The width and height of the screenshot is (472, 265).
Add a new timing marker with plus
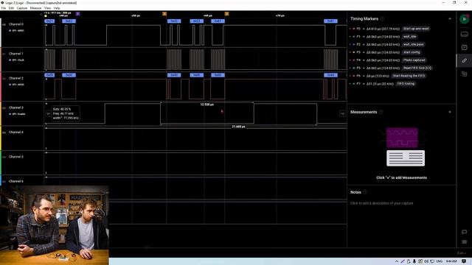(x=450, y=18)
